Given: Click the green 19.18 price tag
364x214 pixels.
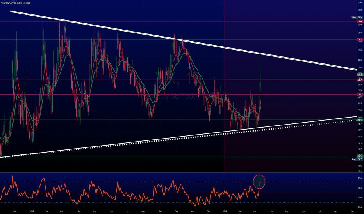Looking at the screenshot, I should click(x=360, y=120).
